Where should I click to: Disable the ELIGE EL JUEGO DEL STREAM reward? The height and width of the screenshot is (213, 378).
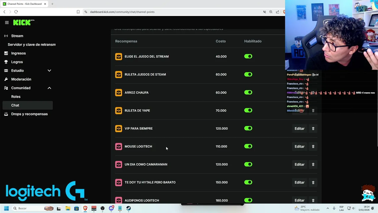[248, 57]
